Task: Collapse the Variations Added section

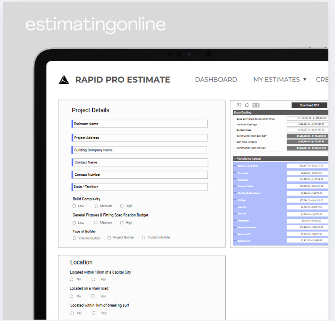Action: 235,158
